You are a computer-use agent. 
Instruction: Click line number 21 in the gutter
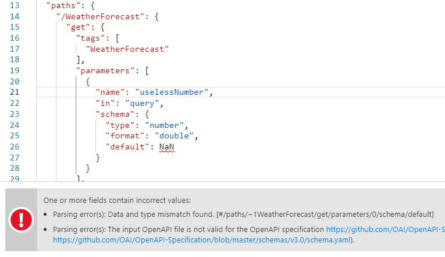point(15,92)
